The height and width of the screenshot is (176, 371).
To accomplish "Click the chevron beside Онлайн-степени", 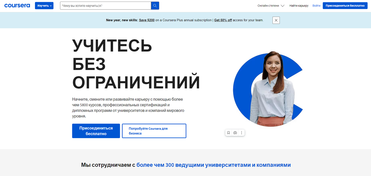I will point(282,6).
